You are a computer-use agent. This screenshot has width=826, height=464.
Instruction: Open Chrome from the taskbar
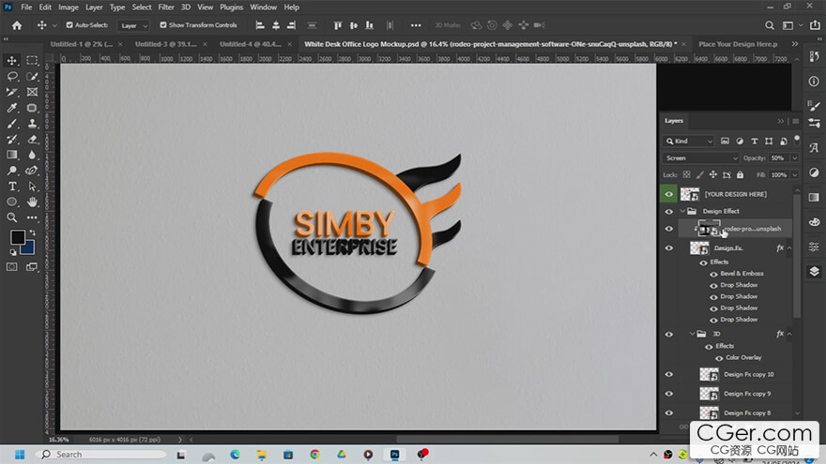315,455
